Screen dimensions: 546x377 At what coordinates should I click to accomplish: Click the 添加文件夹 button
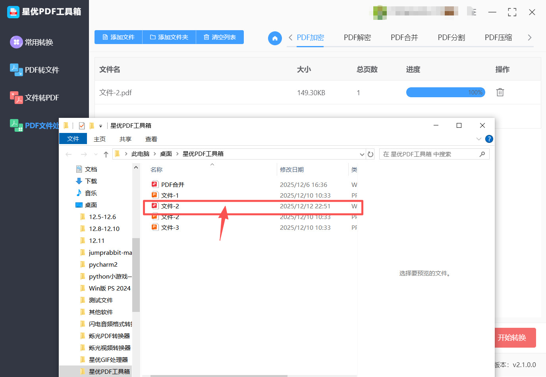coord(169,37)
